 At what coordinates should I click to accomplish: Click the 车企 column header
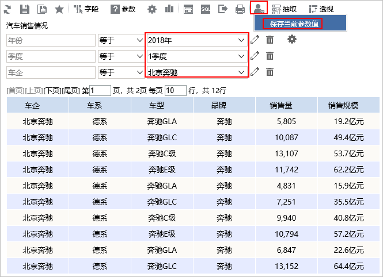38,105
